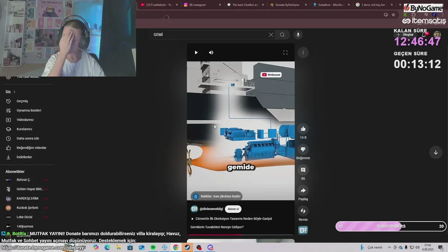The height and width of the screenshot is (252, 448).
Task: Open the taskbar volume control
Action: (417, 247)
